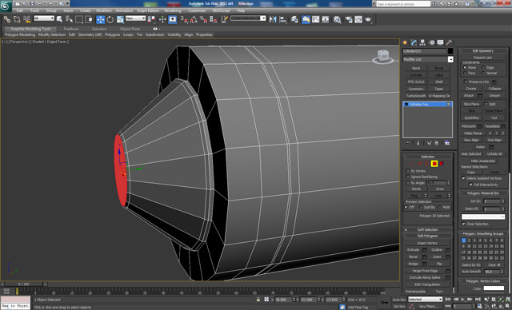
Task: Enable the Ignore Backfacing checkbox
Action: click(407, 177)
